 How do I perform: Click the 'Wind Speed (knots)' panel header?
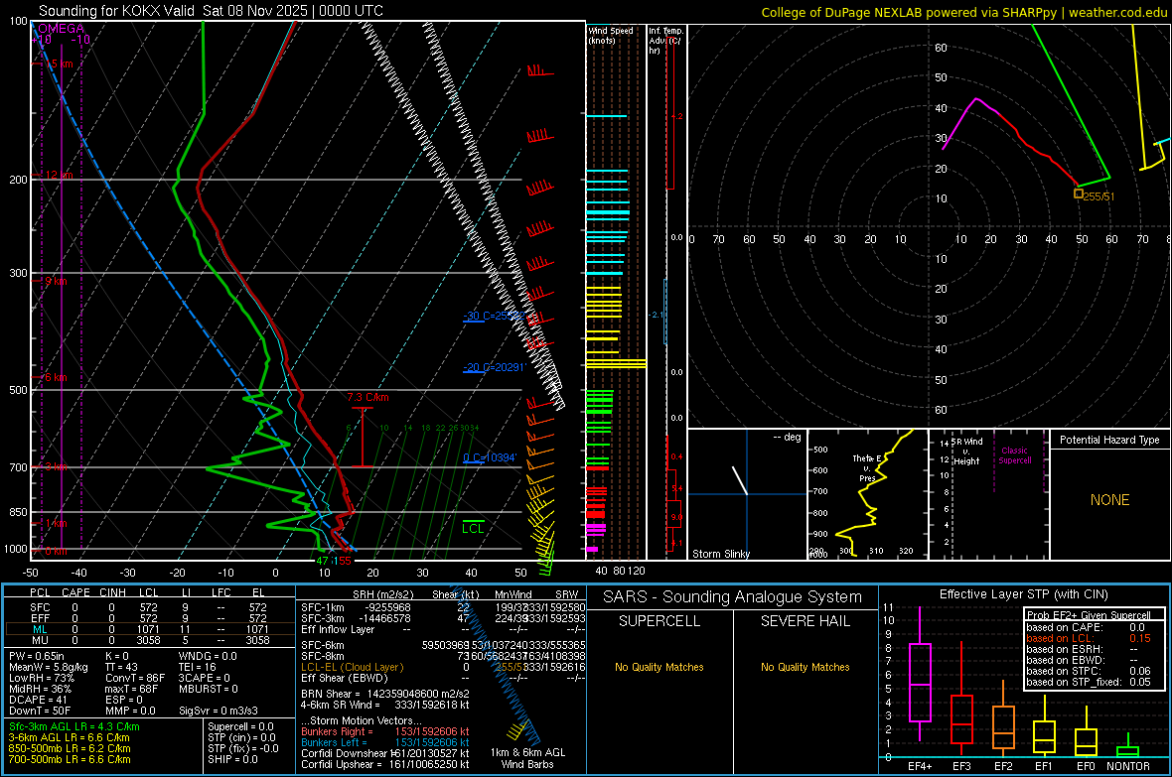coord(610,35)
